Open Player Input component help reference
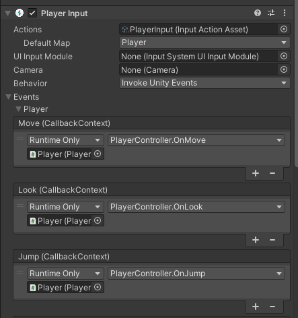 point(258,13)
